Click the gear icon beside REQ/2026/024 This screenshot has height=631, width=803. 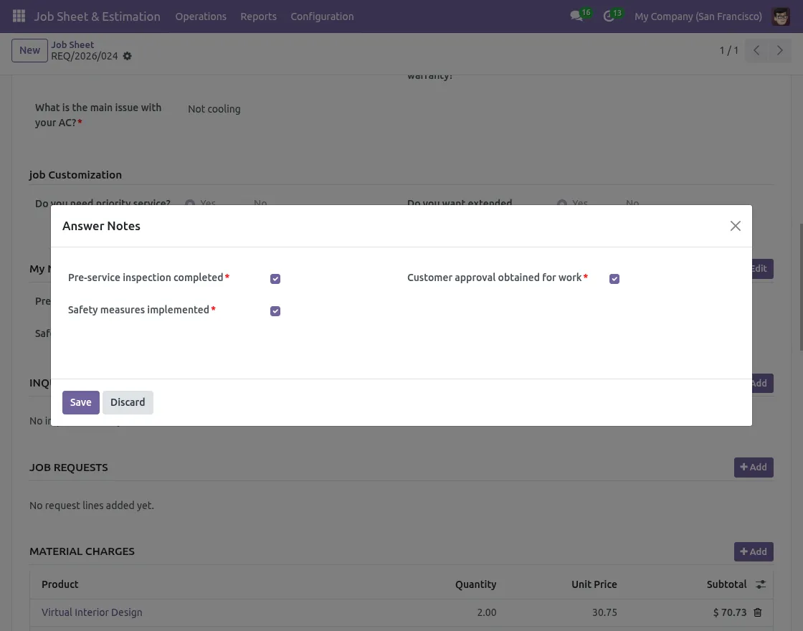[127, 55]
